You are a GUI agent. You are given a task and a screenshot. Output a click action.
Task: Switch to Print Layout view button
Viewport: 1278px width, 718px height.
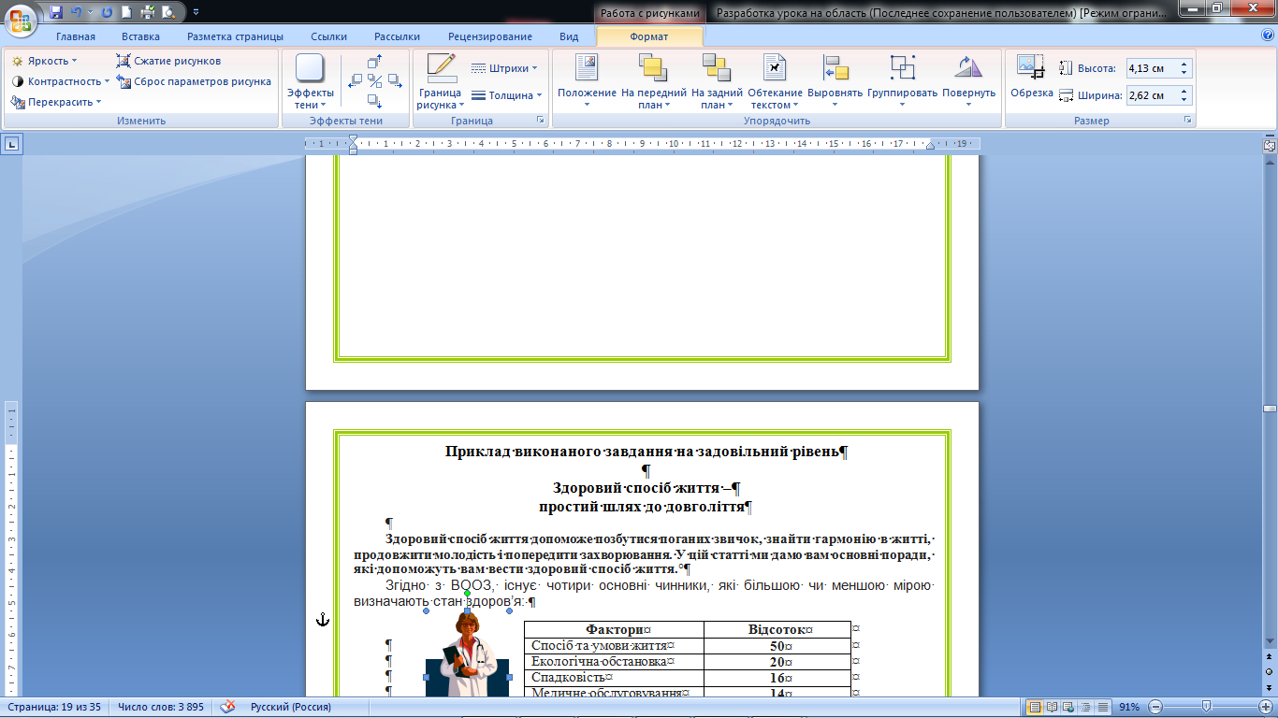(1035, 707)
